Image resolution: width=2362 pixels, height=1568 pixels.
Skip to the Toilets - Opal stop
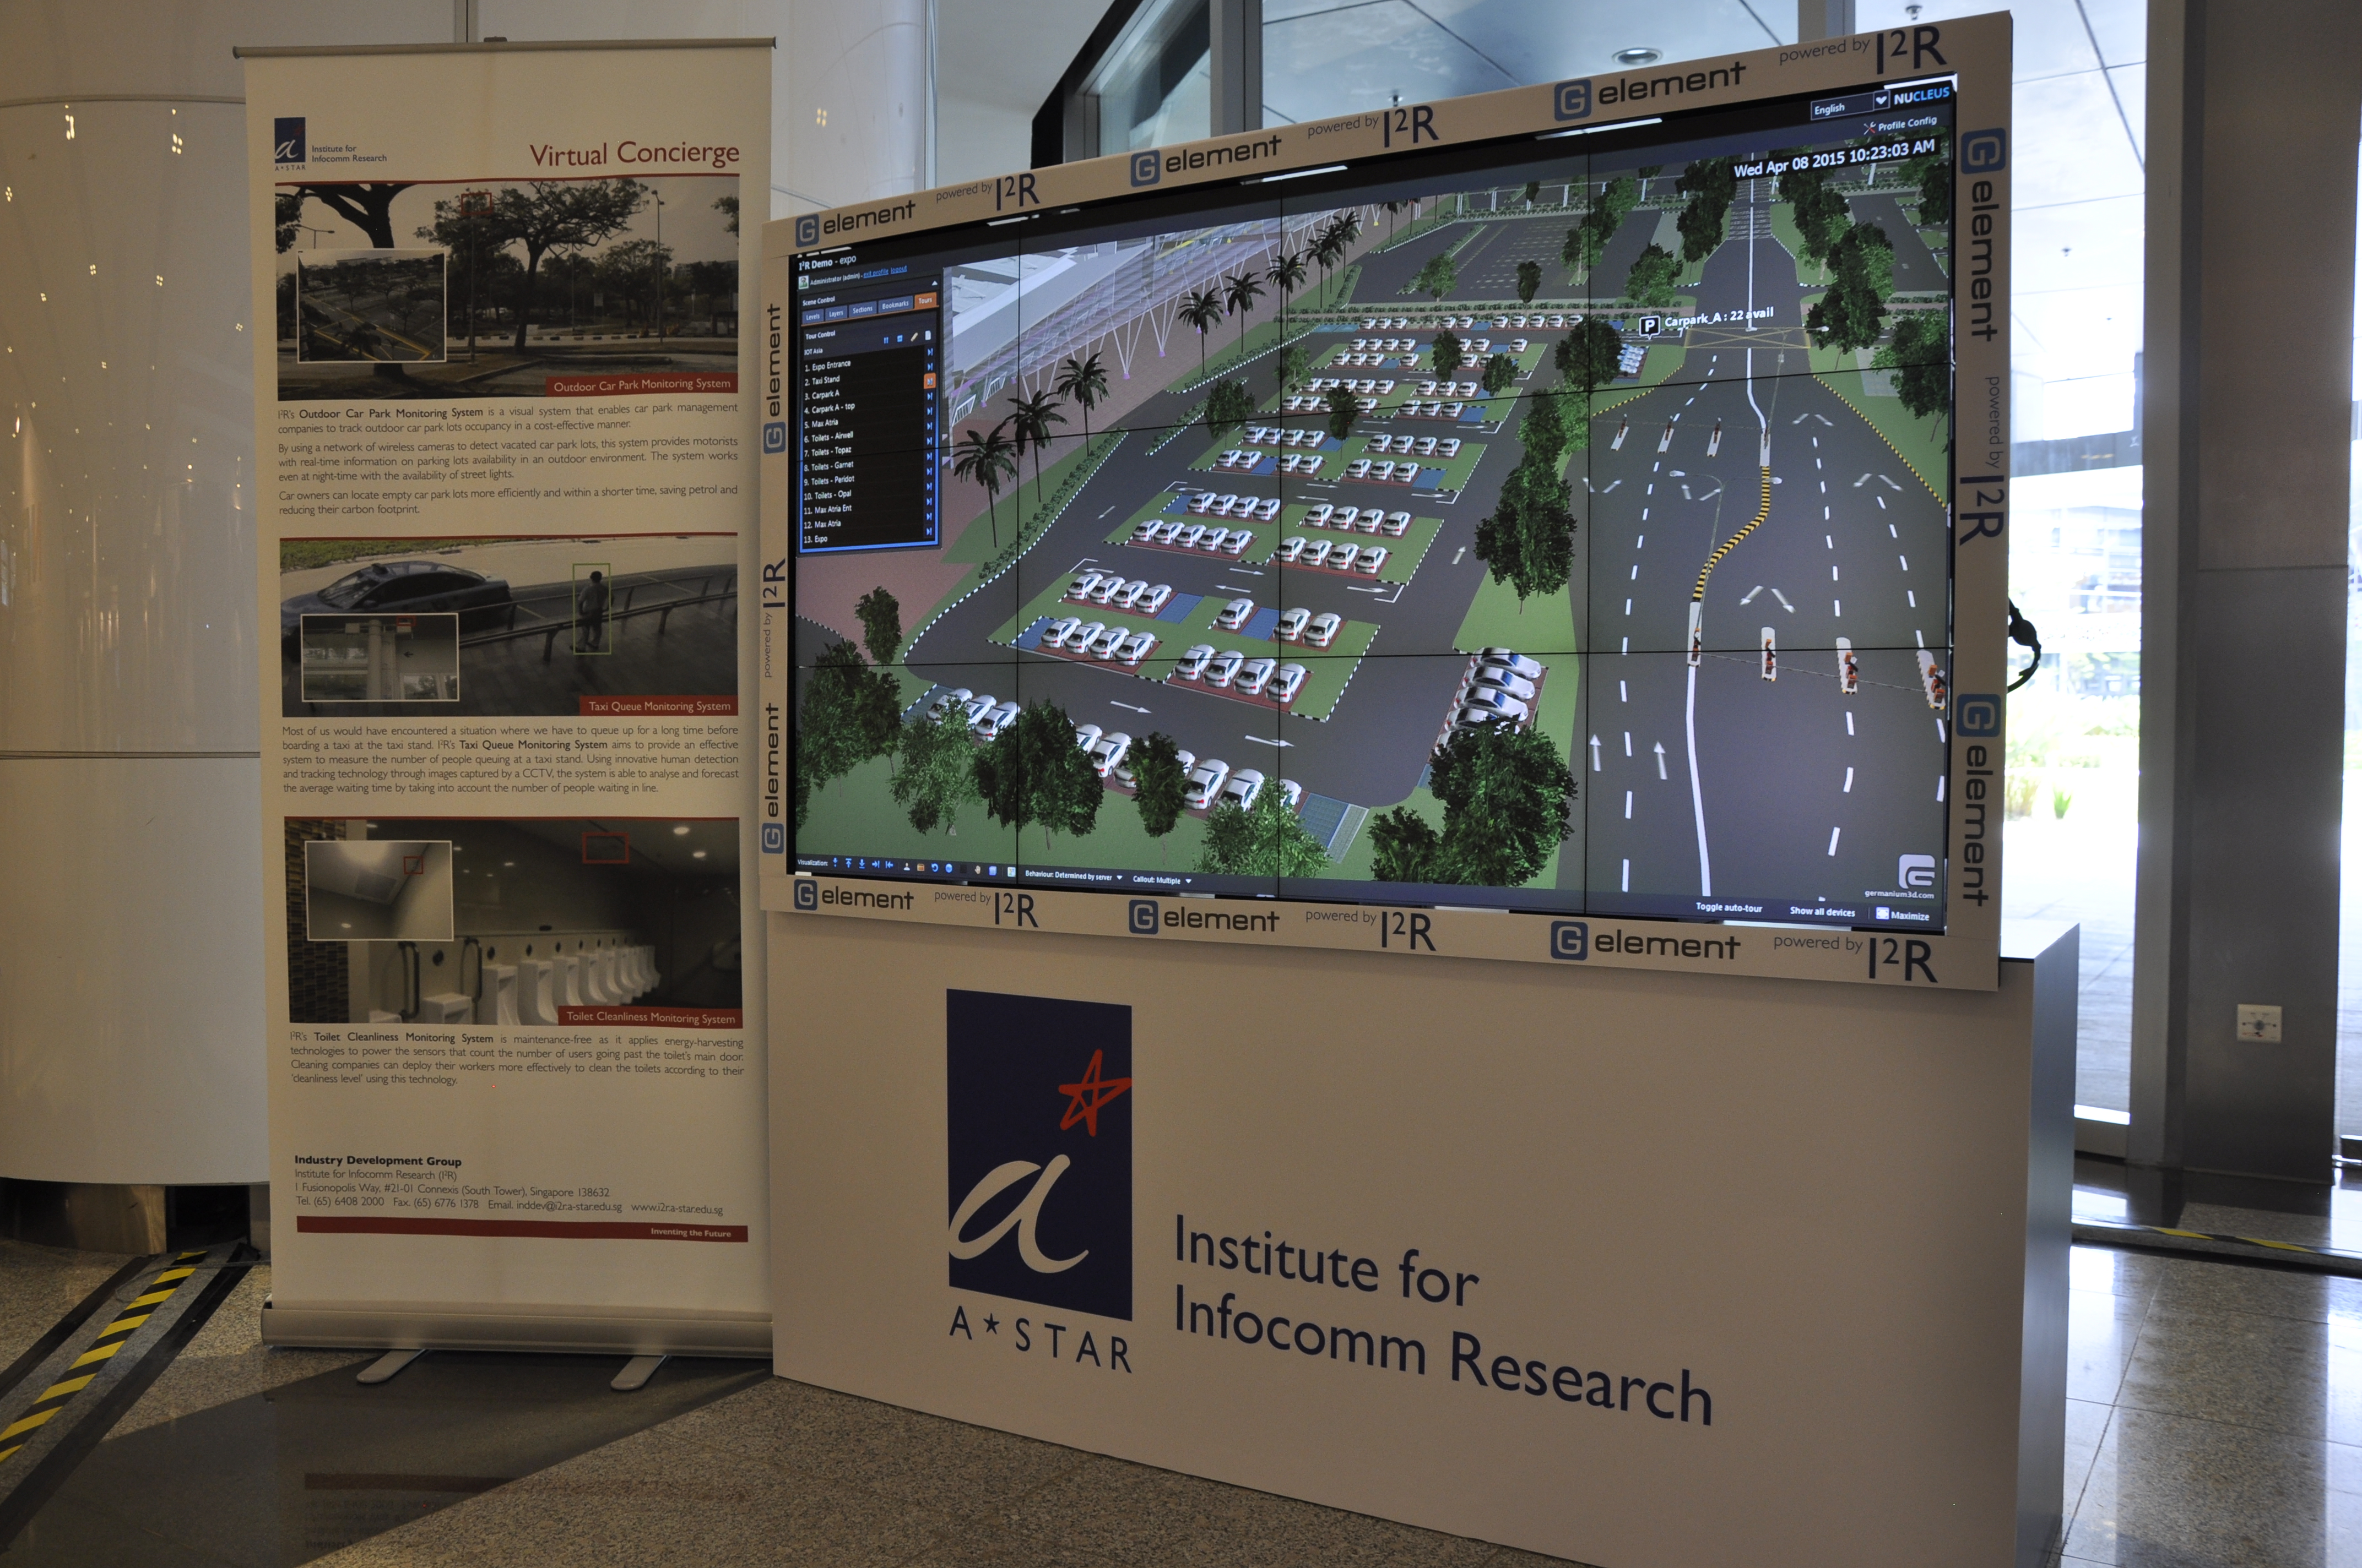pyautogui.click(x=929, y=501)
